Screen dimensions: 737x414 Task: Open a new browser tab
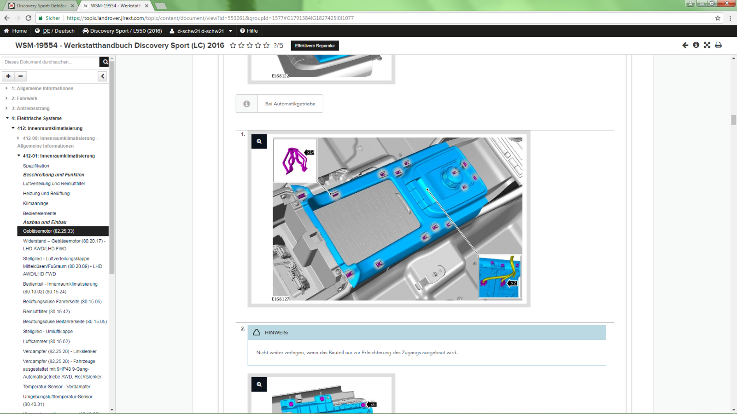pyautogui.click(x=160, y=6)
